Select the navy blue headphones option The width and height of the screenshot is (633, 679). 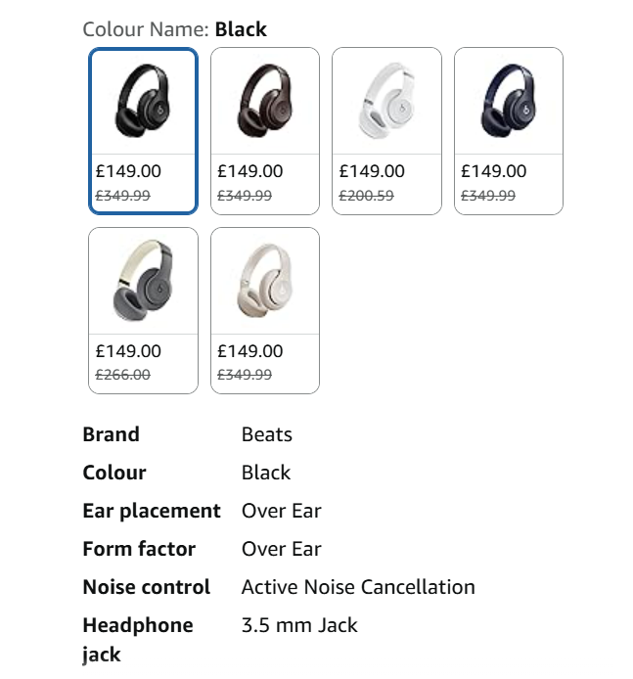(x=508, y=103)
